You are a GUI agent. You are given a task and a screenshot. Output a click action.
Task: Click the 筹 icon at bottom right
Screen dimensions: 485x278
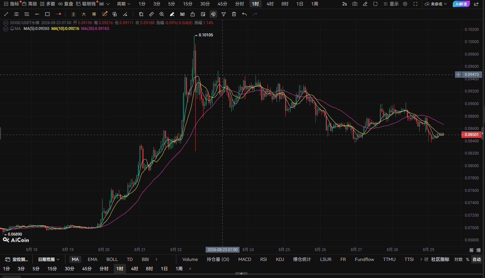[x=471, y=250]
